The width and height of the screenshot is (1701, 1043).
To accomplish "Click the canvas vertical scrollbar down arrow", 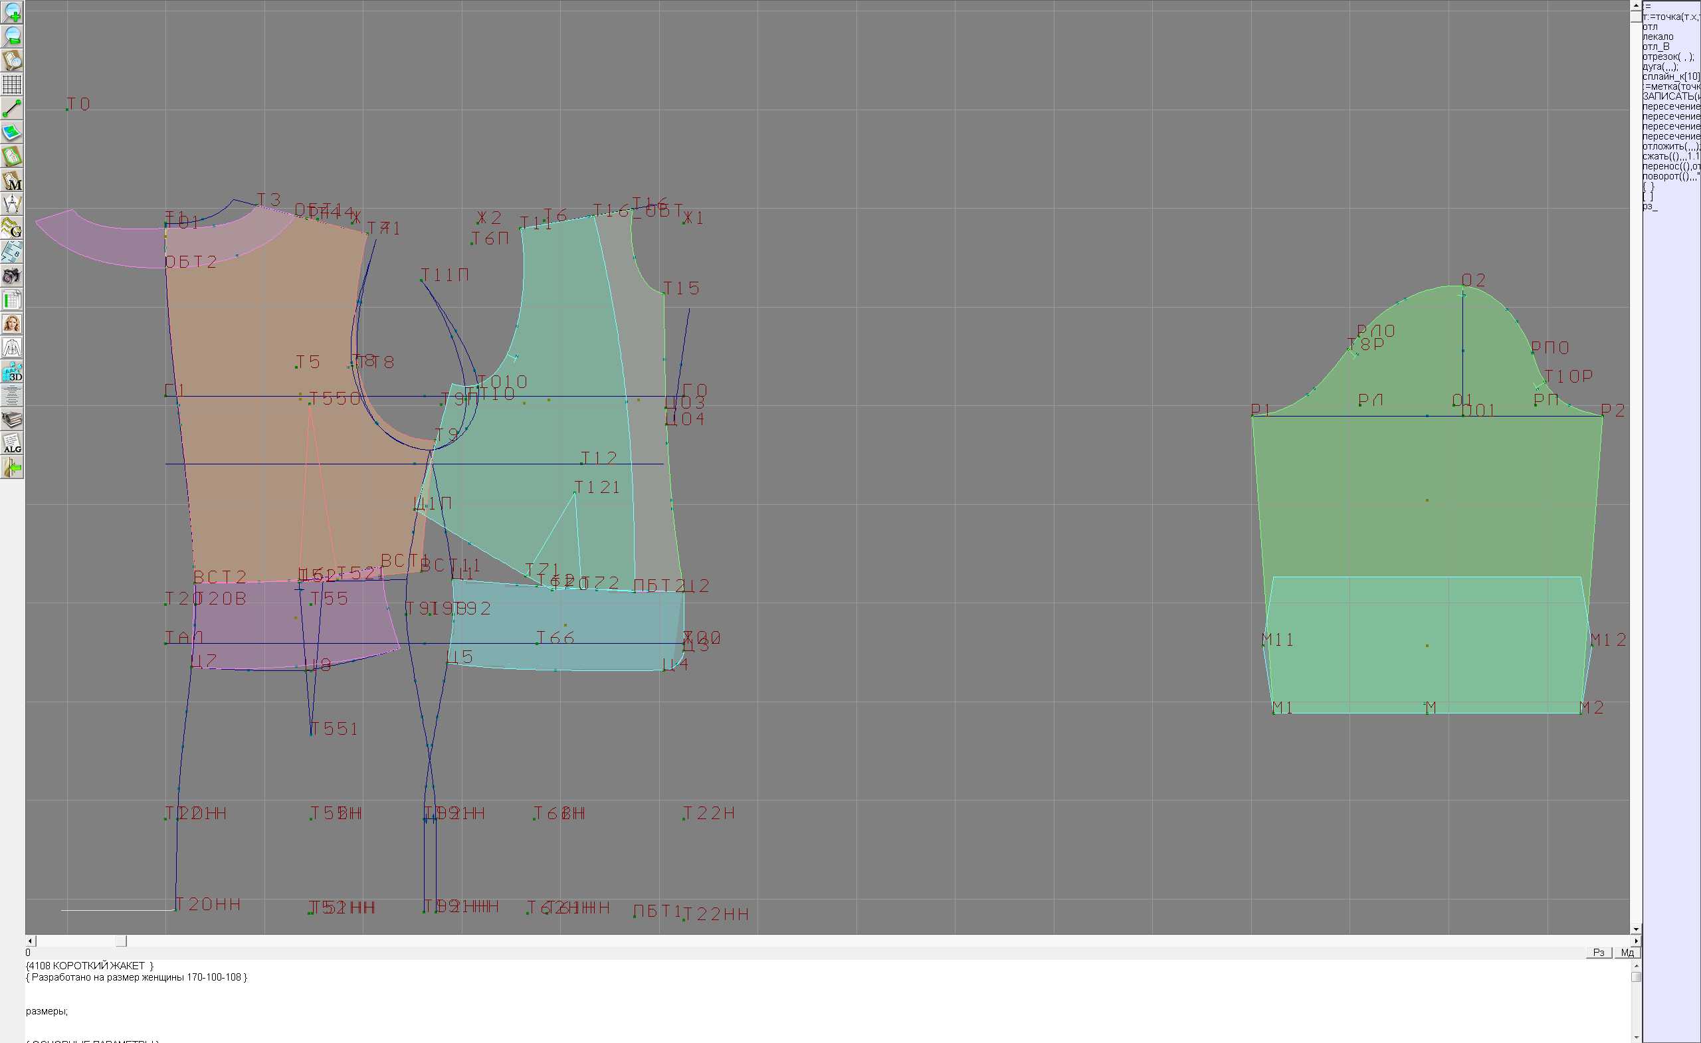I will coord(1635,929).
